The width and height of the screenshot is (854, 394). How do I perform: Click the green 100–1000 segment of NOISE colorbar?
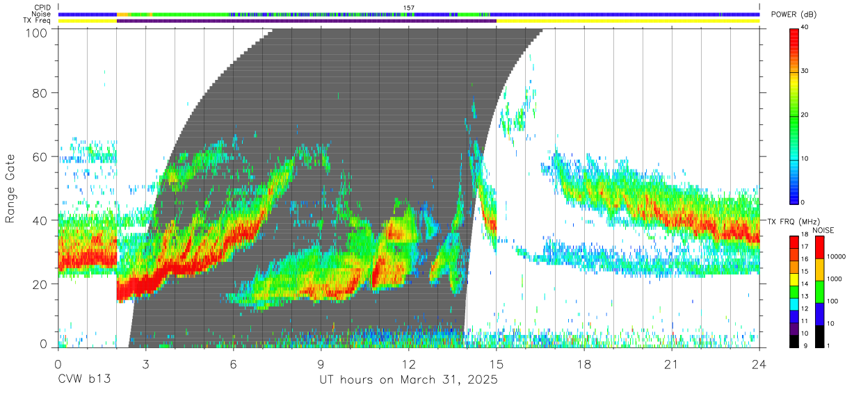point(819,290)
